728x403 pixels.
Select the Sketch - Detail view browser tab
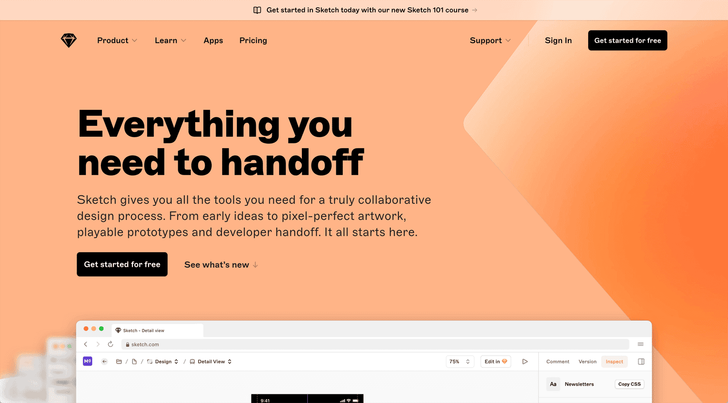[x=157, y=330]
